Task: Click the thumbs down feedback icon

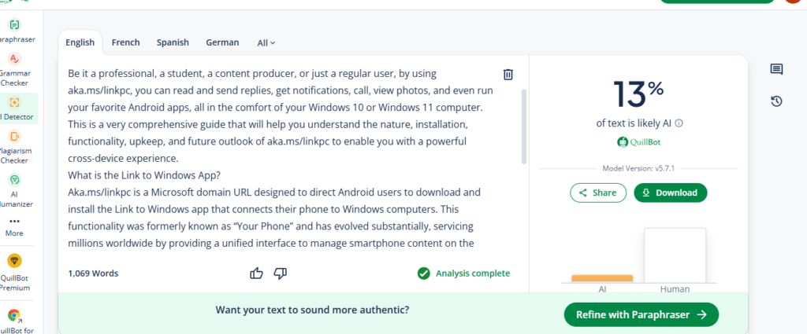Action: click(280, 273)
